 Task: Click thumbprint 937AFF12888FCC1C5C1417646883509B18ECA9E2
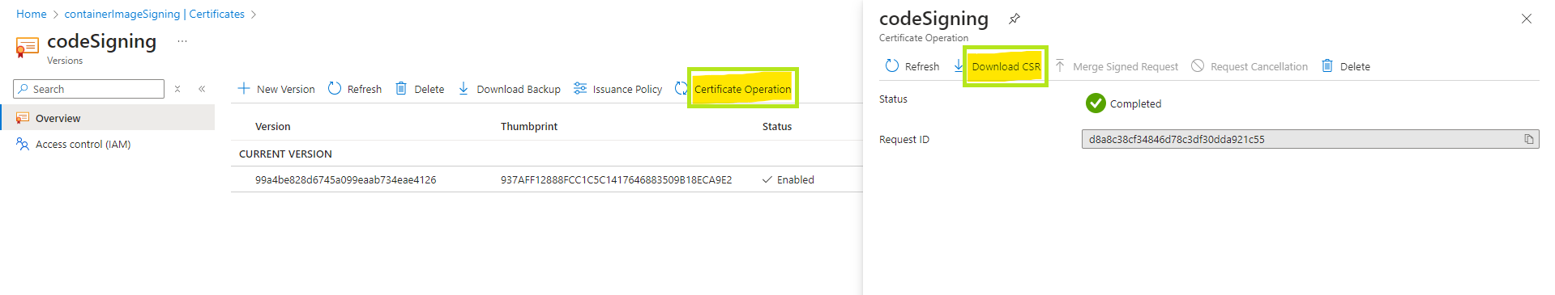pos(617,179)
